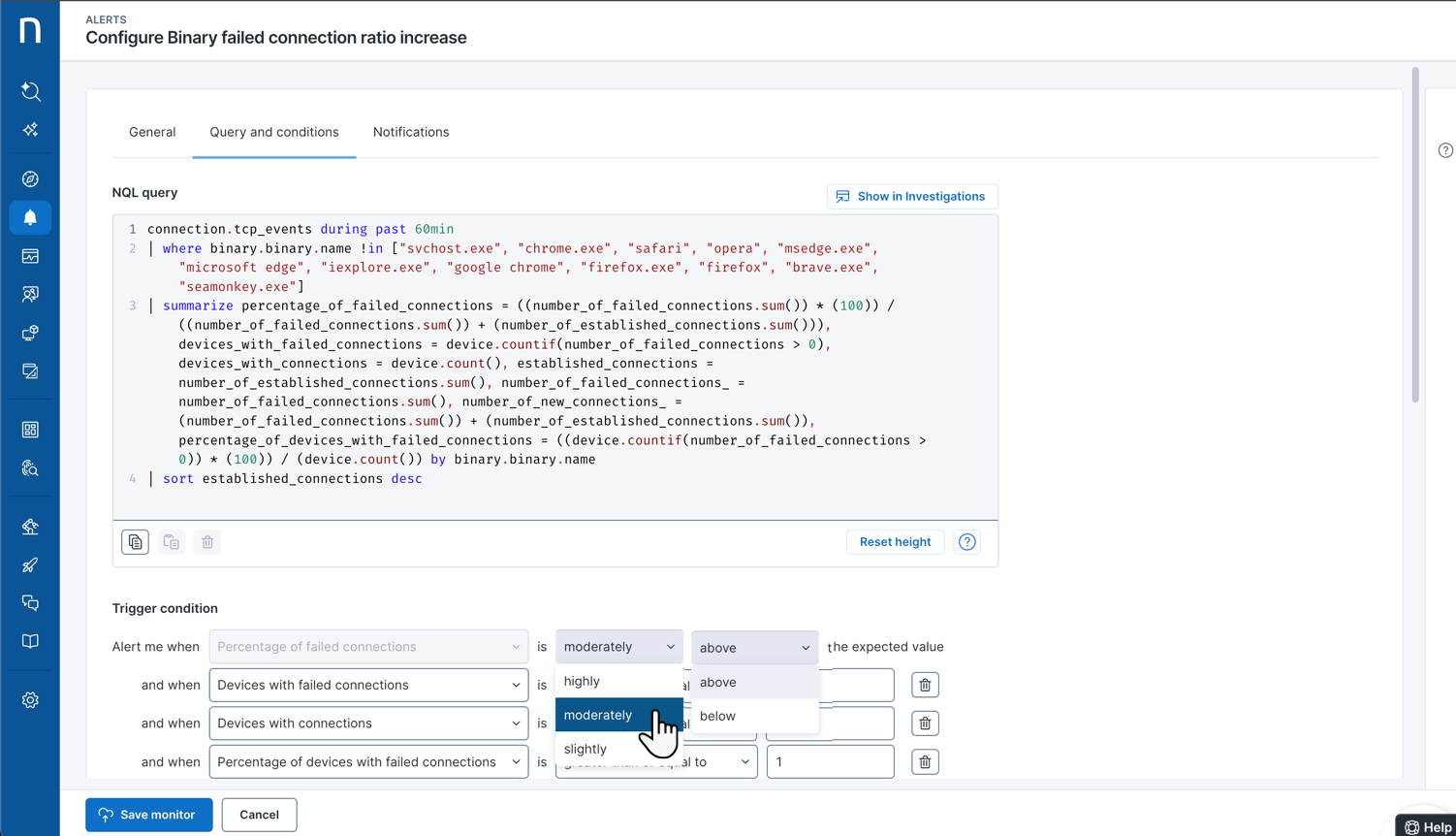Screen dimensions: 1456x836
Task: Open the book icon in sidebar
Action: coord(30,642)
